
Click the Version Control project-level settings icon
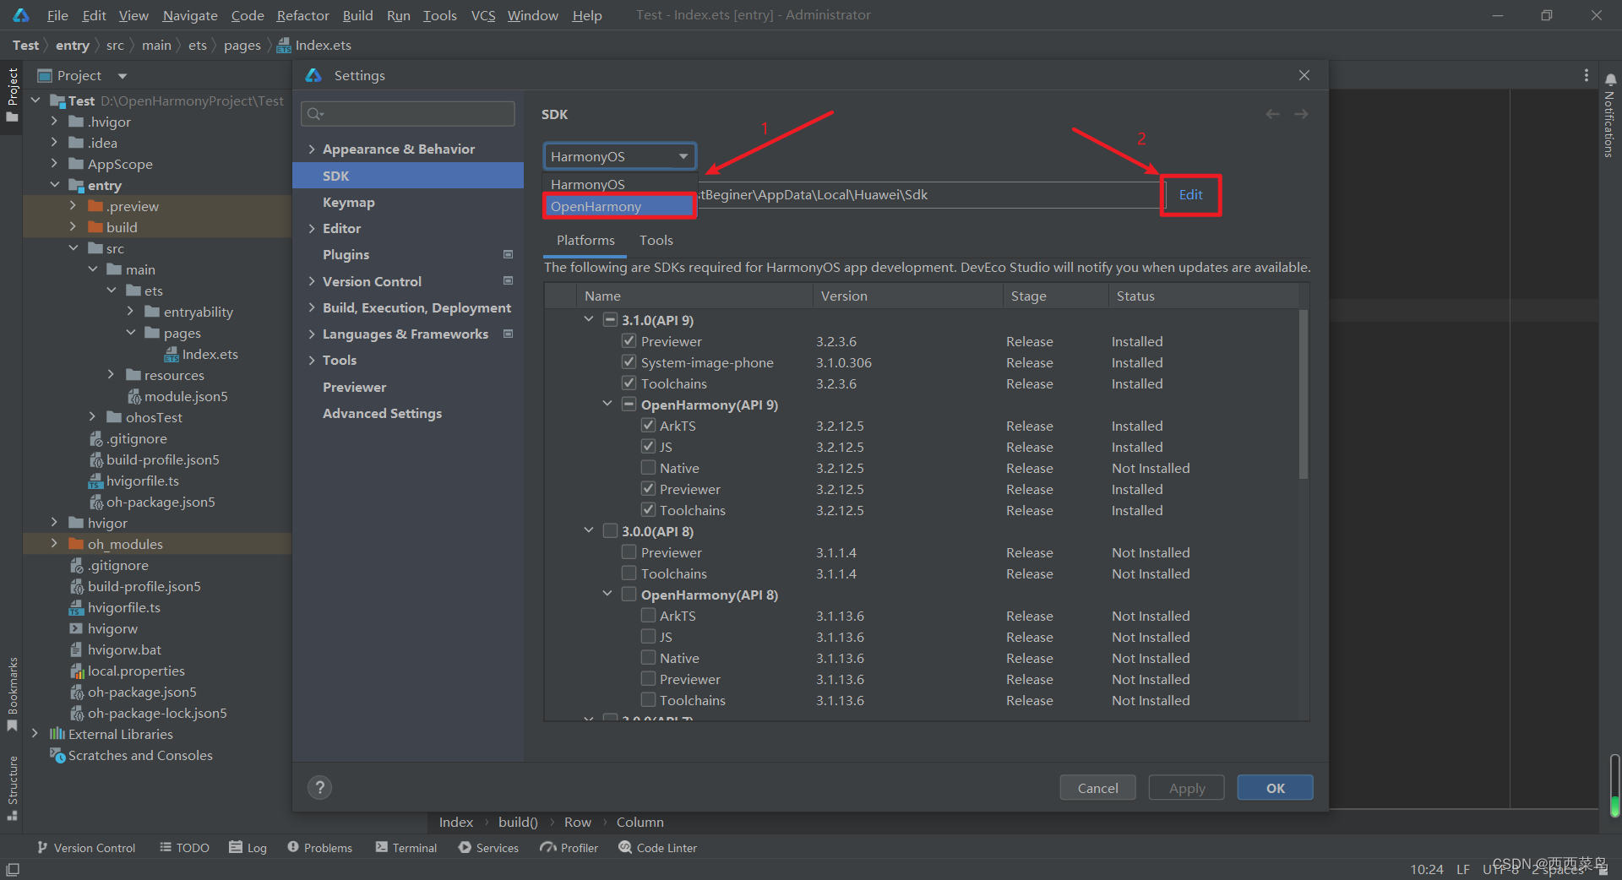pos(509,281)
